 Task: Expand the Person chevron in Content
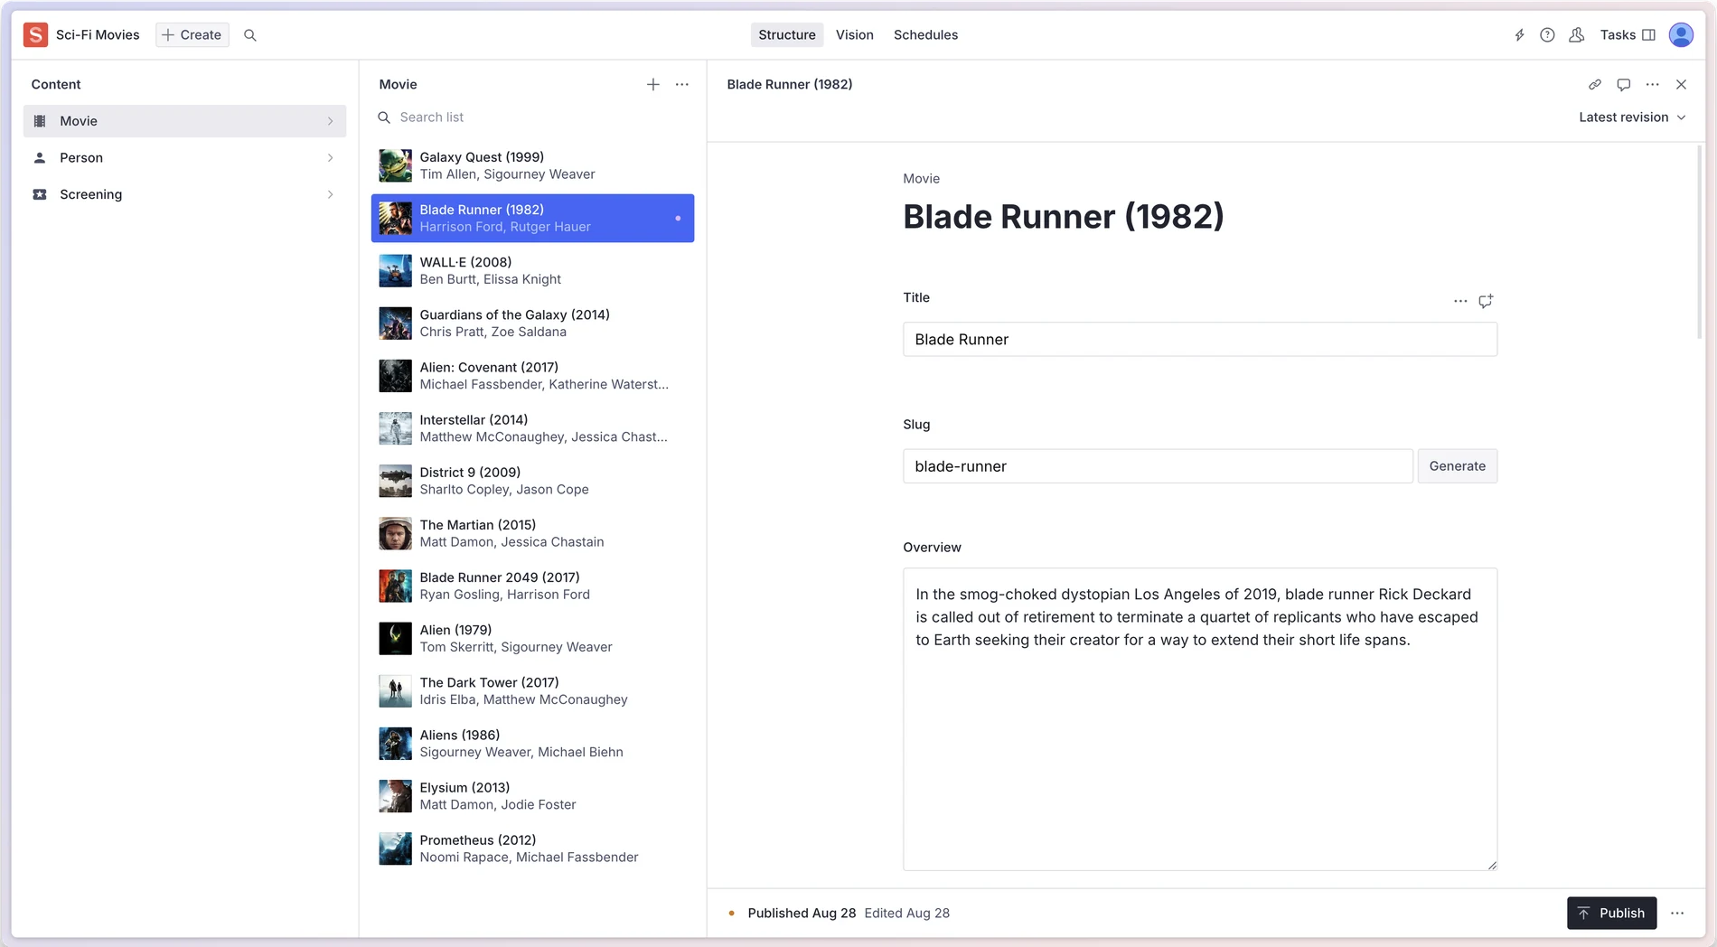(330, 157)
